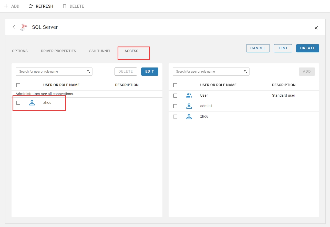Close the SQL Server connection panel
This screenshot has height=227, width=330.
pyautogui.click(x=316, y=28)
